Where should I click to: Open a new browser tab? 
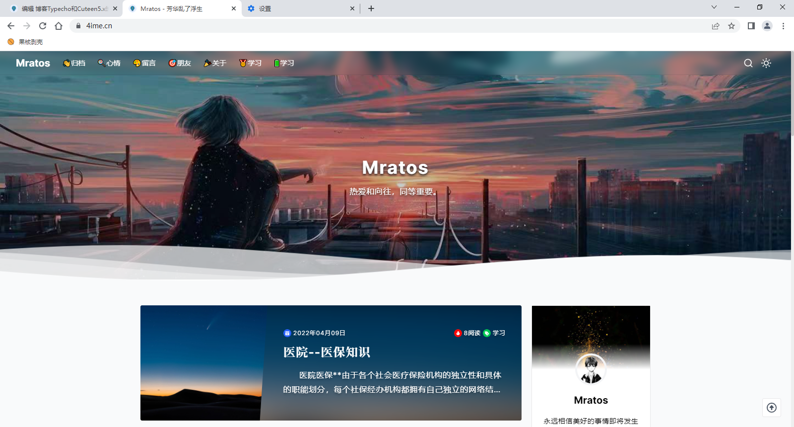(371, 8)
